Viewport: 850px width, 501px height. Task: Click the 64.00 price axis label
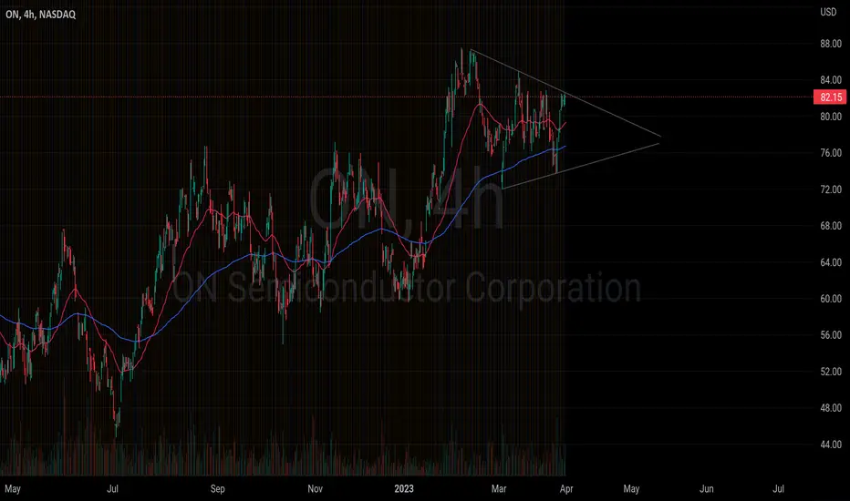(x=831, y=262)
